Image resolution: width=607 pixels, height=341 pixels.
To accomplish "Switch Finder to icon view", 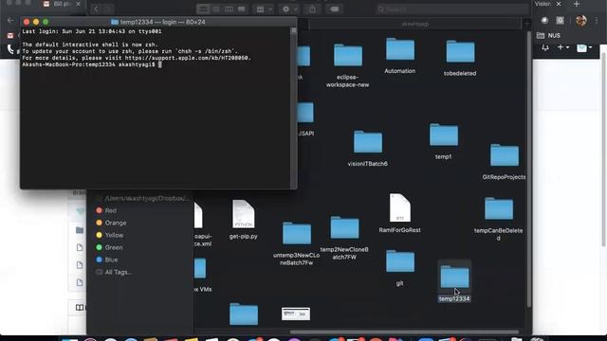I will [x=203, y=9].
